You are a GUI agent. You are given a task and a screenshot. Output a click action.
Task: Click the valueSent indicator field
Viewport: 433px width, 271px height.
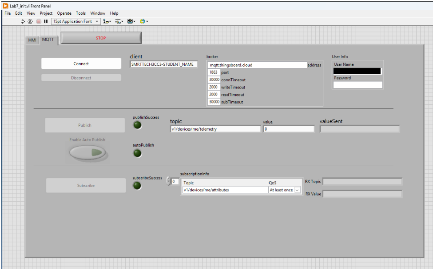pyautogui.click(x=360, y=129)
